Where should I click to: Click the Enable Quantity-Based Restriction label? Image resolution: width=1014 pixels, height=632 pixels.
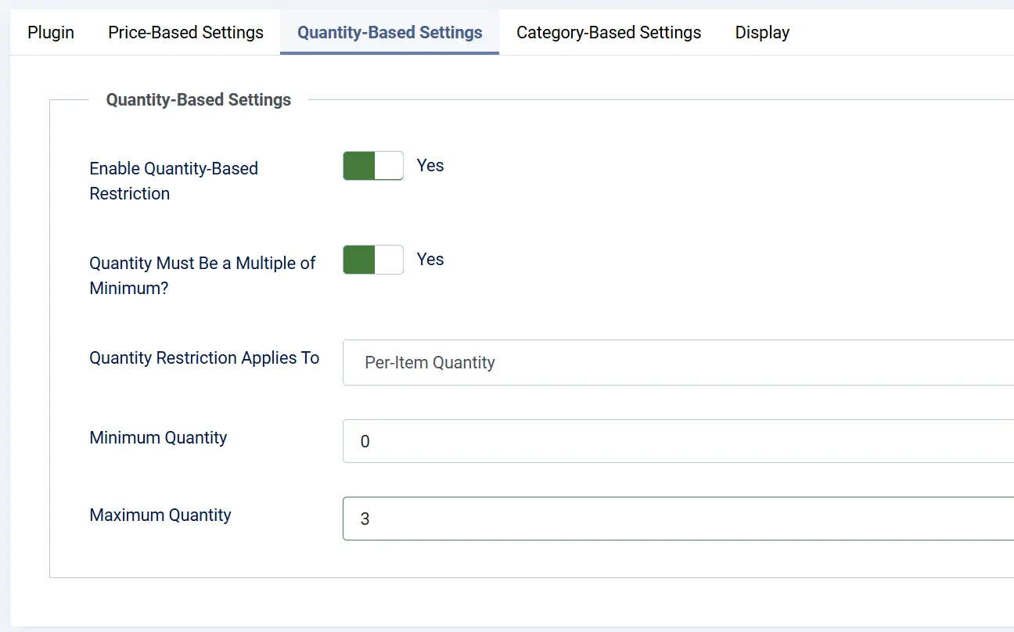[x=174, y=181]
